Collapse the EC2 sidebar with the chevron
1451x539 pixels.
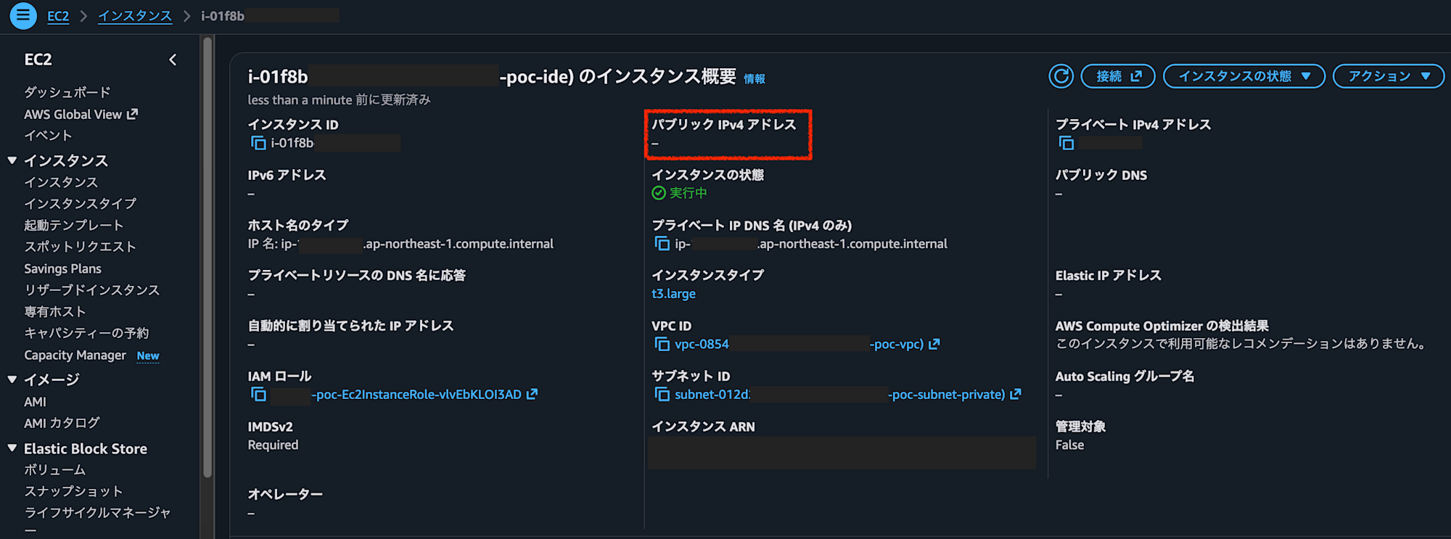pyautogui.click(x=173, y=59)
